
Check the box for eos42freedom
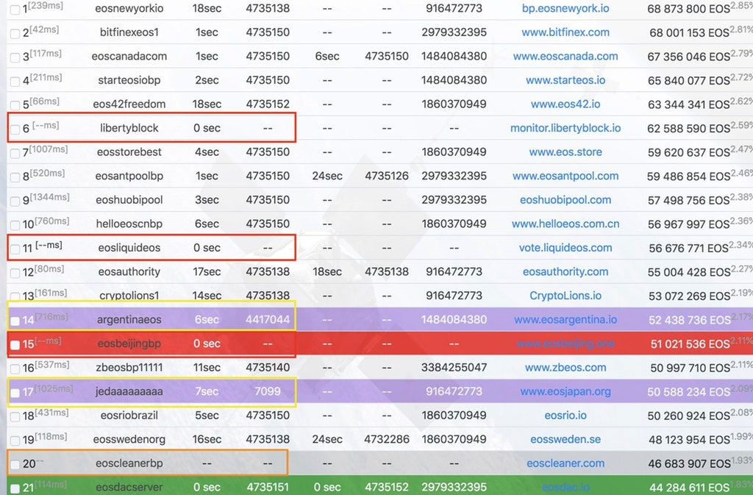tap(15, 105)
